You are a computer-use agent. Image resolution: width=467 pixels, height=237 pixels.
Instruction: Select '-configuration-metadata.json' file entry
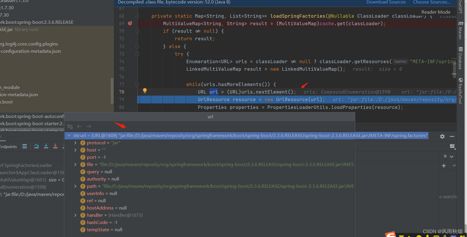tap(30, 51)
